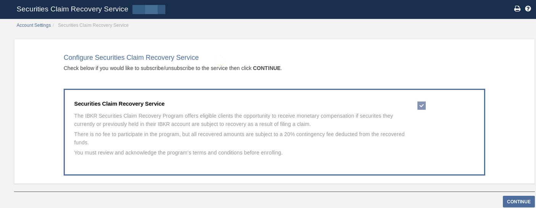The height and width of the screenshot is (208, 536).
Task: Click the slash separator in the breadcrumb
Action: coord(53,25)
